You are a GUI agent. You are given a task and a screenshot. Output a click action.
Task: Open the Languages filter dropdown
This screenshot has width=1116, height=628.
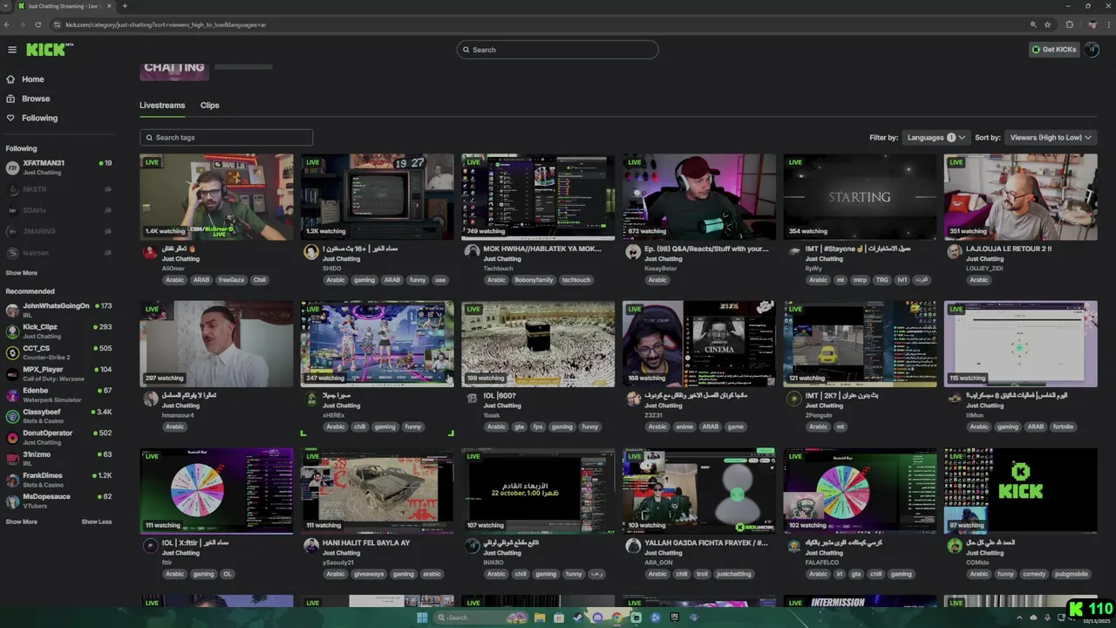936,138
